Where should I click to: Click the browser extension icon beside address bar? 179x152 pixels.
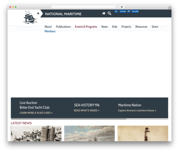[x=122, y=7]
